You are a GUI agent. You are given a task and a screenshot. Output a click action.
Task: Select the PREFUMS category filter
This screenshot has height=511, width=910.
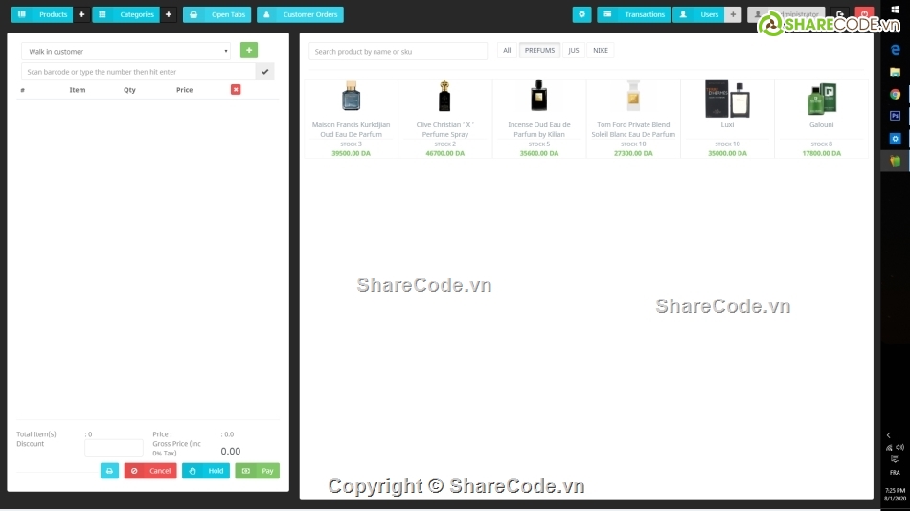539,51
